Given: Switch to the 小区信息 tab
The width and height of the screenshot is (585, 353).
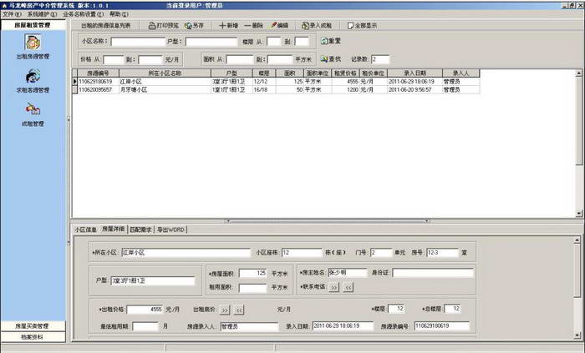Looking at the screenshot, I should (x=86, y=228).
